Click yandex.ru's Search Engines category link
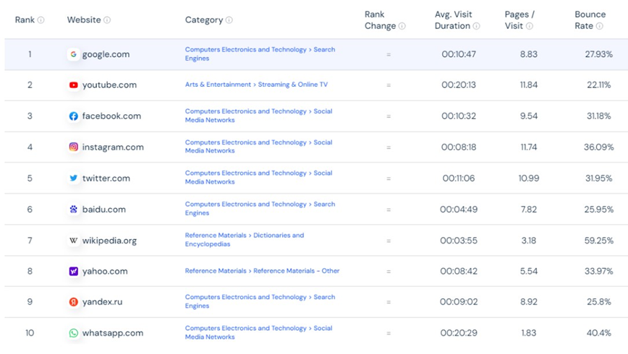This screenshot has width=628, height=354. pos(260,301)
